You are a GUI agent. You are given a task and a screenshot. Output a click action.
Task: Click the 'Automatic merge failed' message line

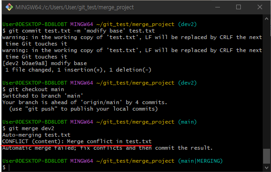click(107, 148)
